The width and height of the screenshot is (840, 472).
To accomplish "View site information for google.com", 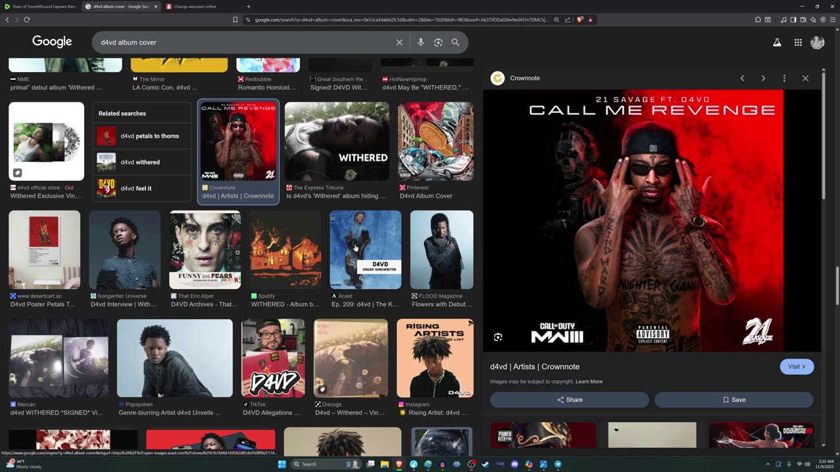I will click(x=248, y=20).
